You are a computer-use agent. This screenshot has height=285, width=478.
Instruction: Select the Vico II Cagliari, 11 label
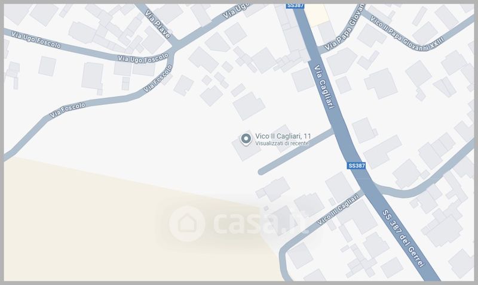click(x=283, y=136)
